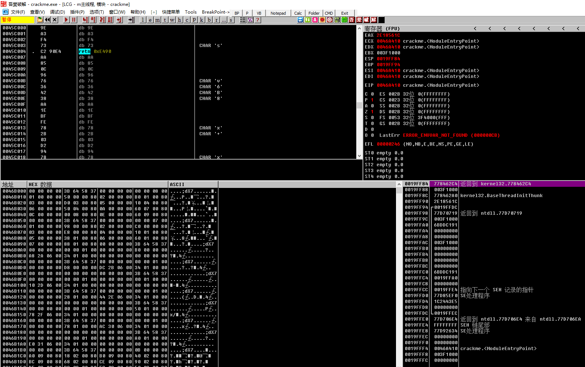Show source via 's' button

pyautogui.click(x=231, y=20)
